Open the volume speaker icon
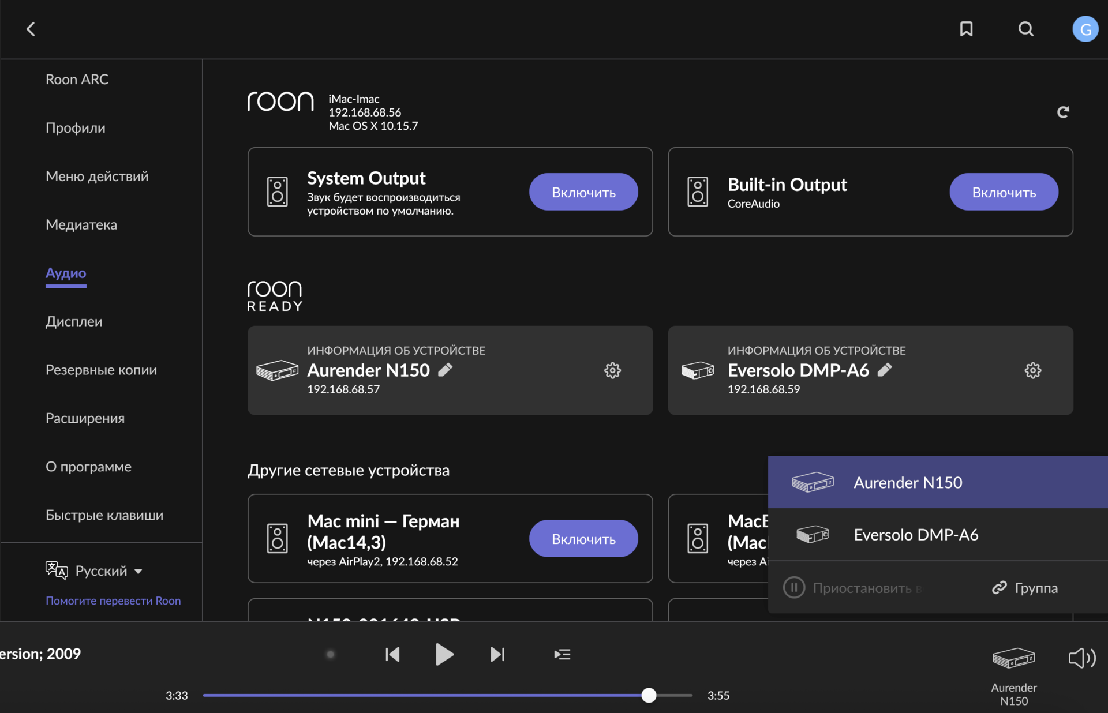1108x713 pixels. coord(1082,658)
